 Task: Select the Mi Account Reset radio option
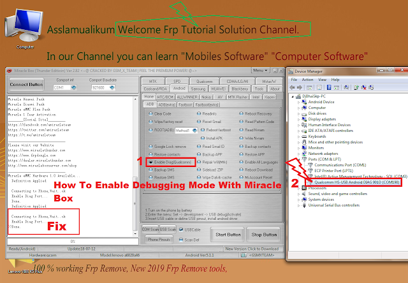pos(241,177)
